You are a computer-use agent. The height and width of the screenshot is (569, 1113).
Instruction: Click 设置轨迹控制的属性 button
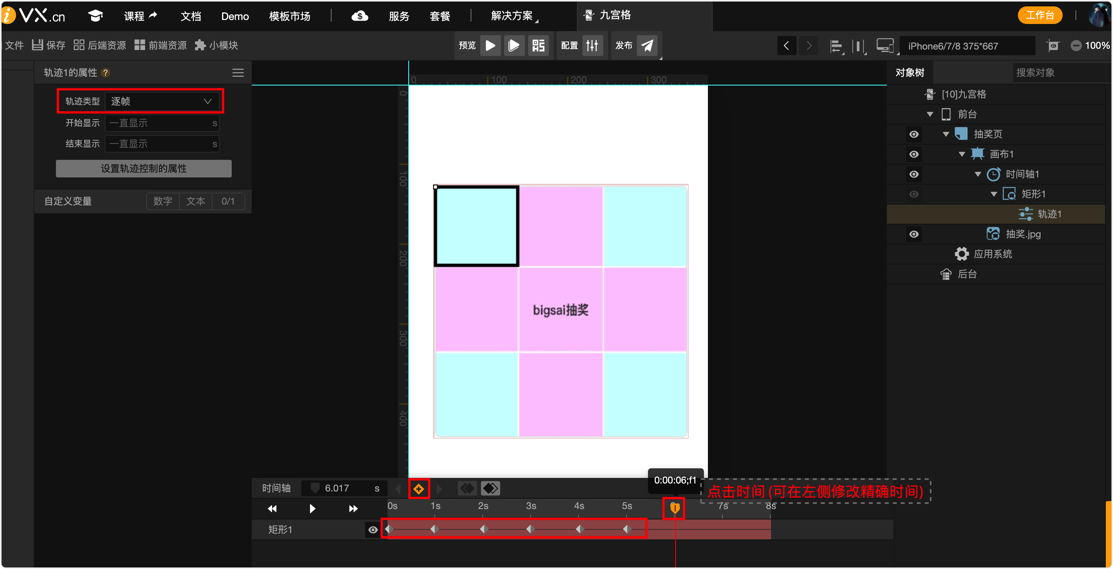(x=143, y=169)
